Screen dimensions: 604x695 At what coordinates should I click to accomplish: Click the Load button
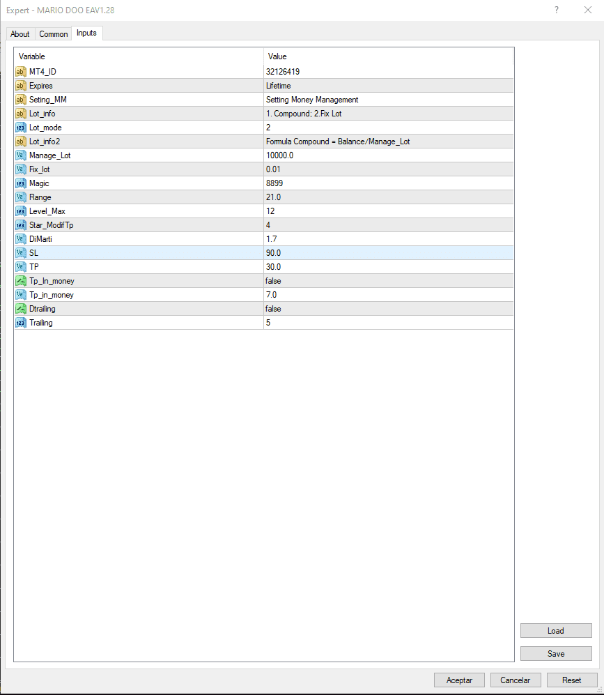556,631
